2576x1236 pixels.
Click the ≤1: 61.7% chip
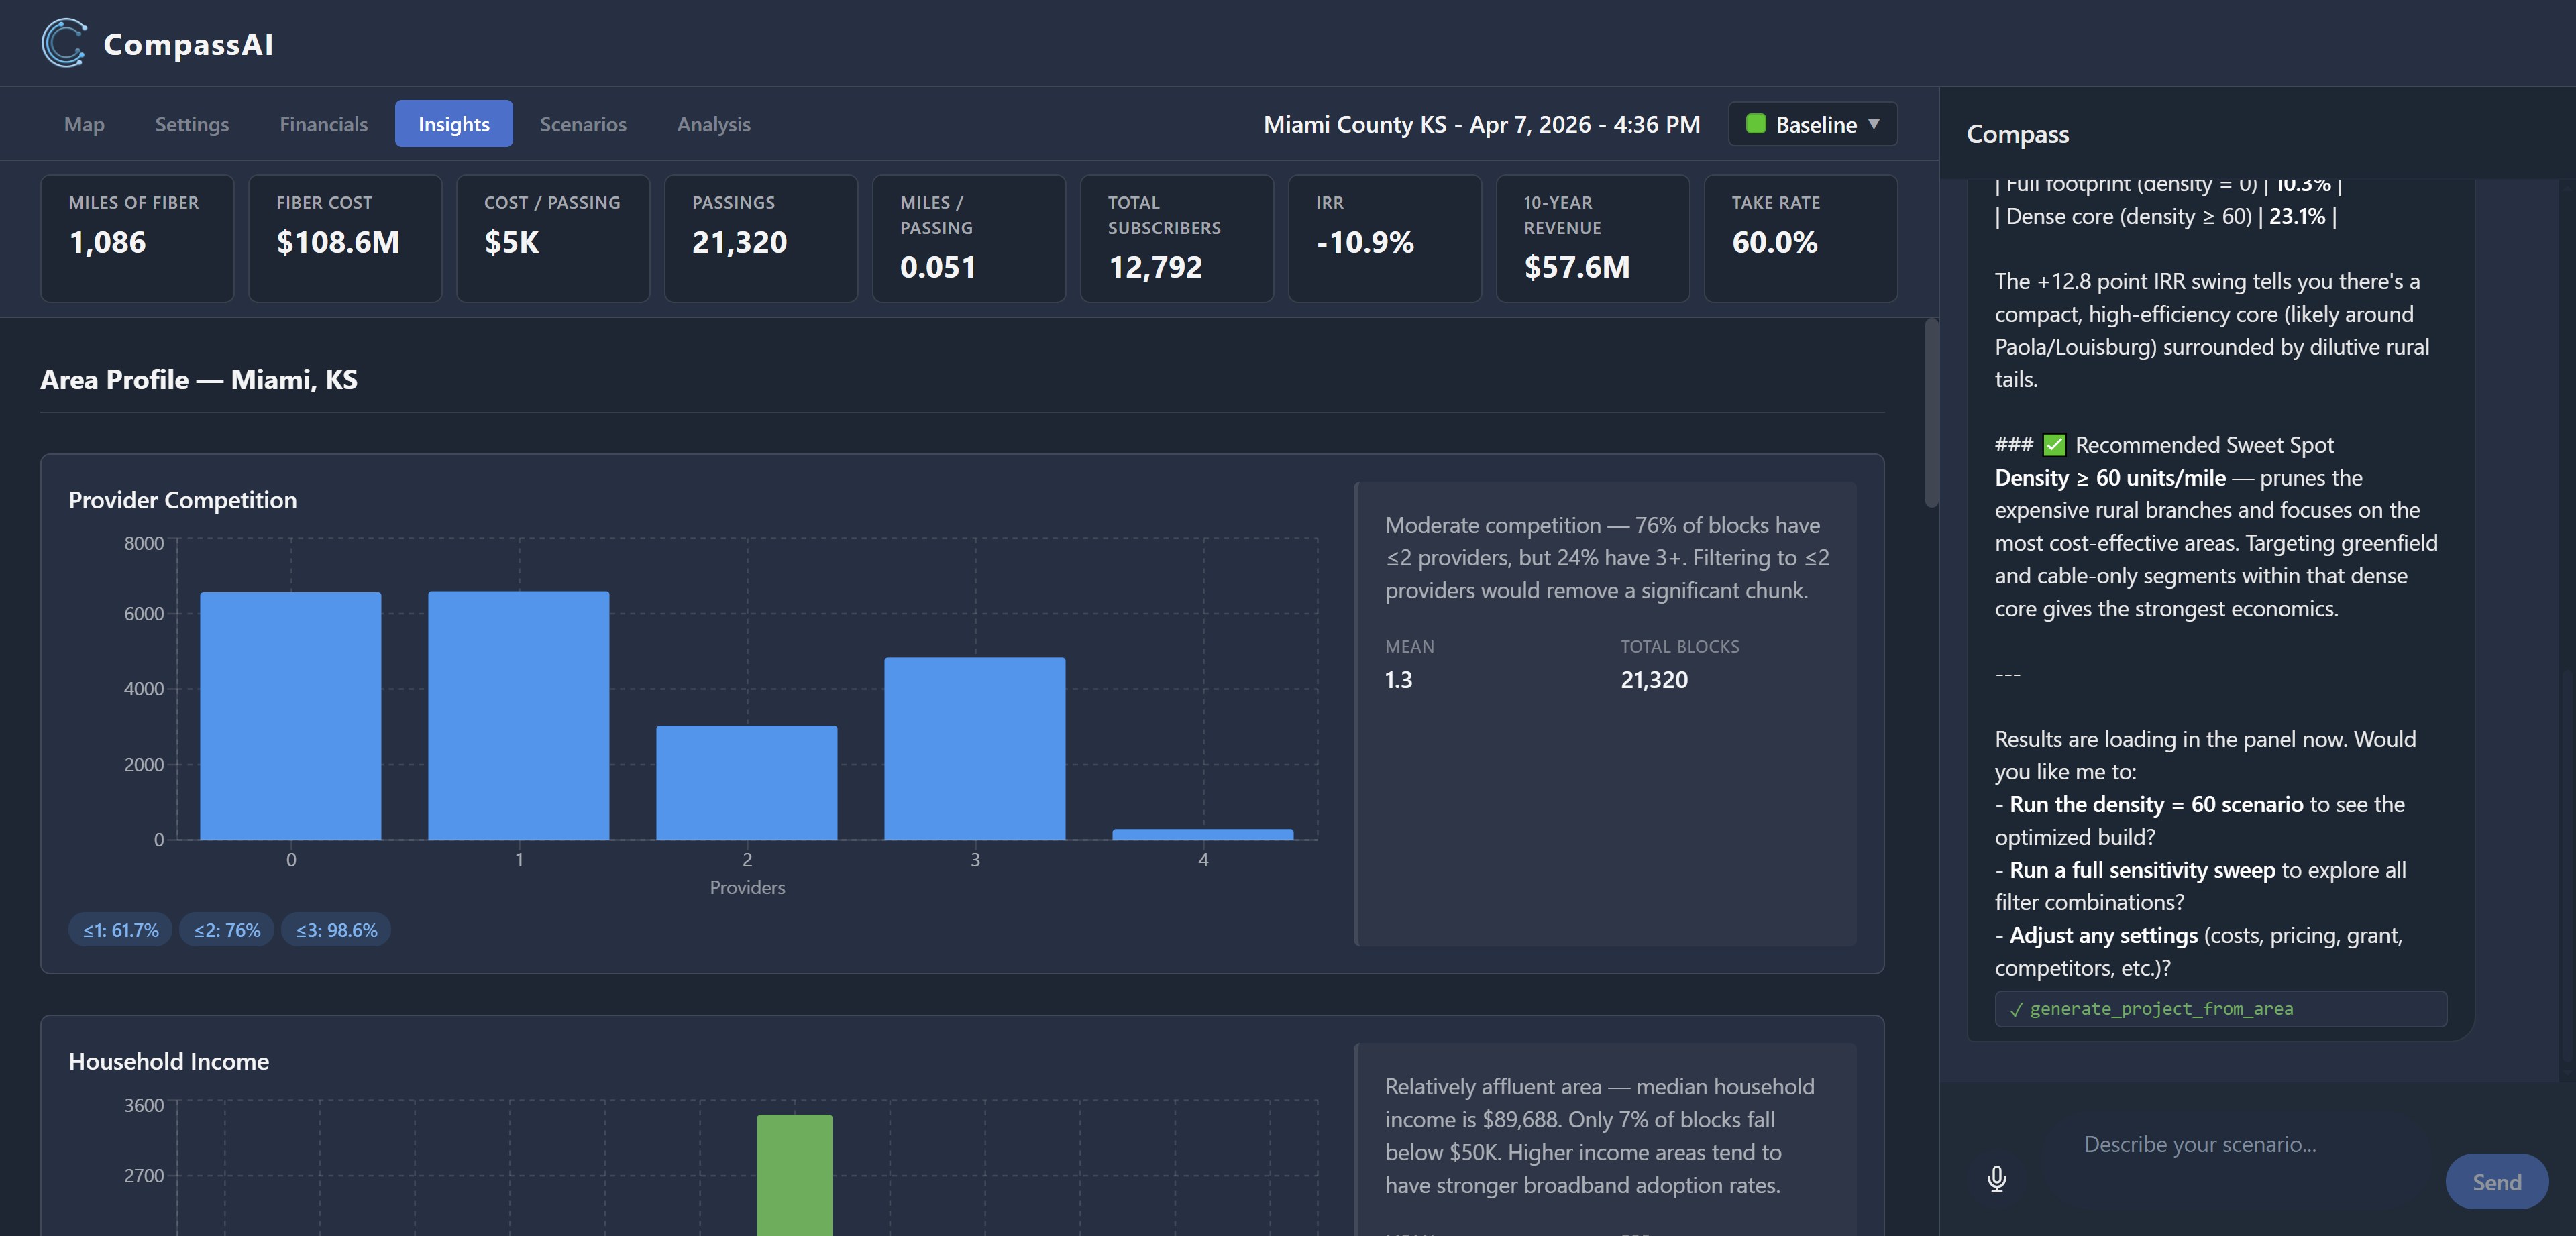click(x=120, y=930)
